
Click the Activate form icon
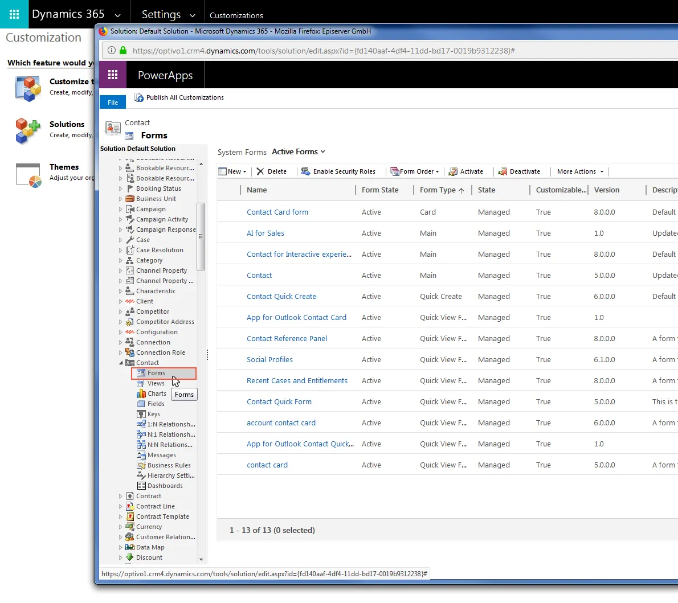[x=453, y=171]
